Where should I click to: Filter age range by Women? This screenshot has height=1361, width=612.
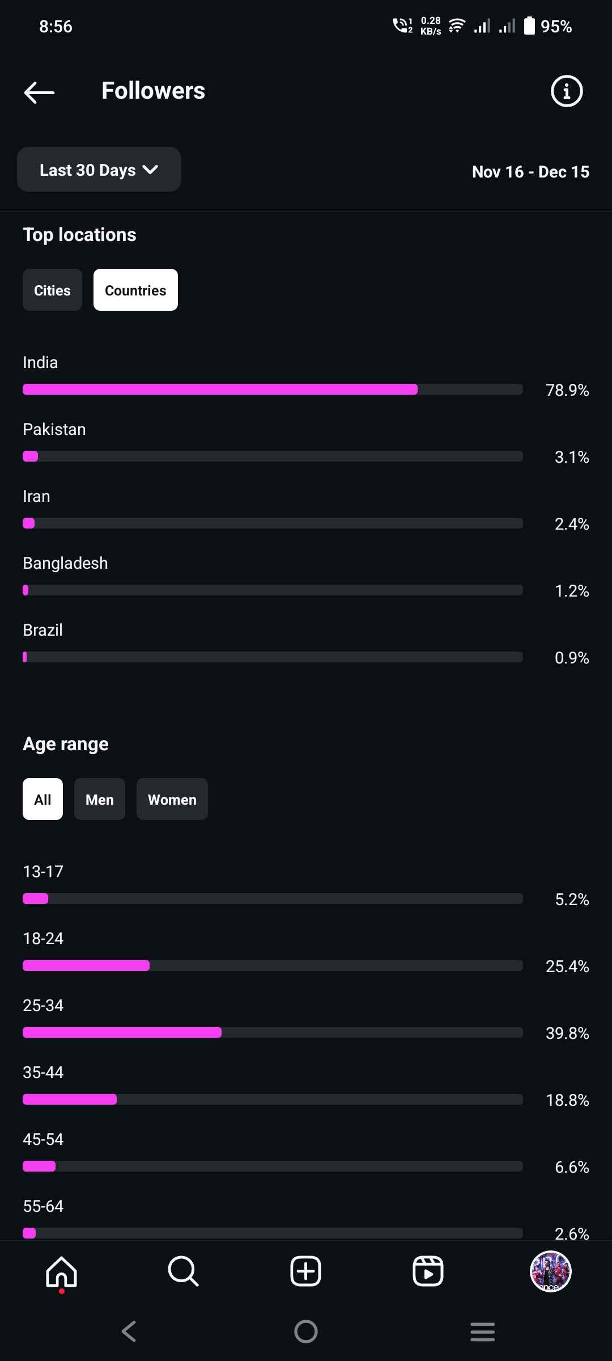click(x=172, y=799)
